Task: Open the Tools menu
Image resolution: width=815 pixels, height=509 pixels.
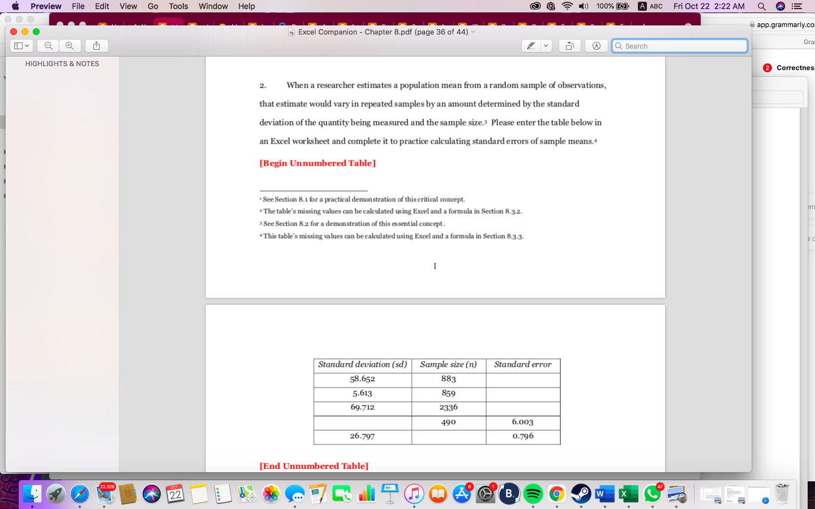Action: point(178,6)
